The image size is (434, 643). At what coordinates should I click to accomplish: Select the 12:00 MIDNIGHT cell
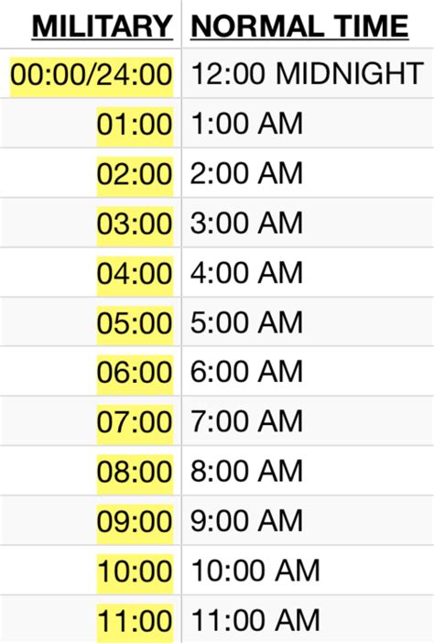coord(307,74)
